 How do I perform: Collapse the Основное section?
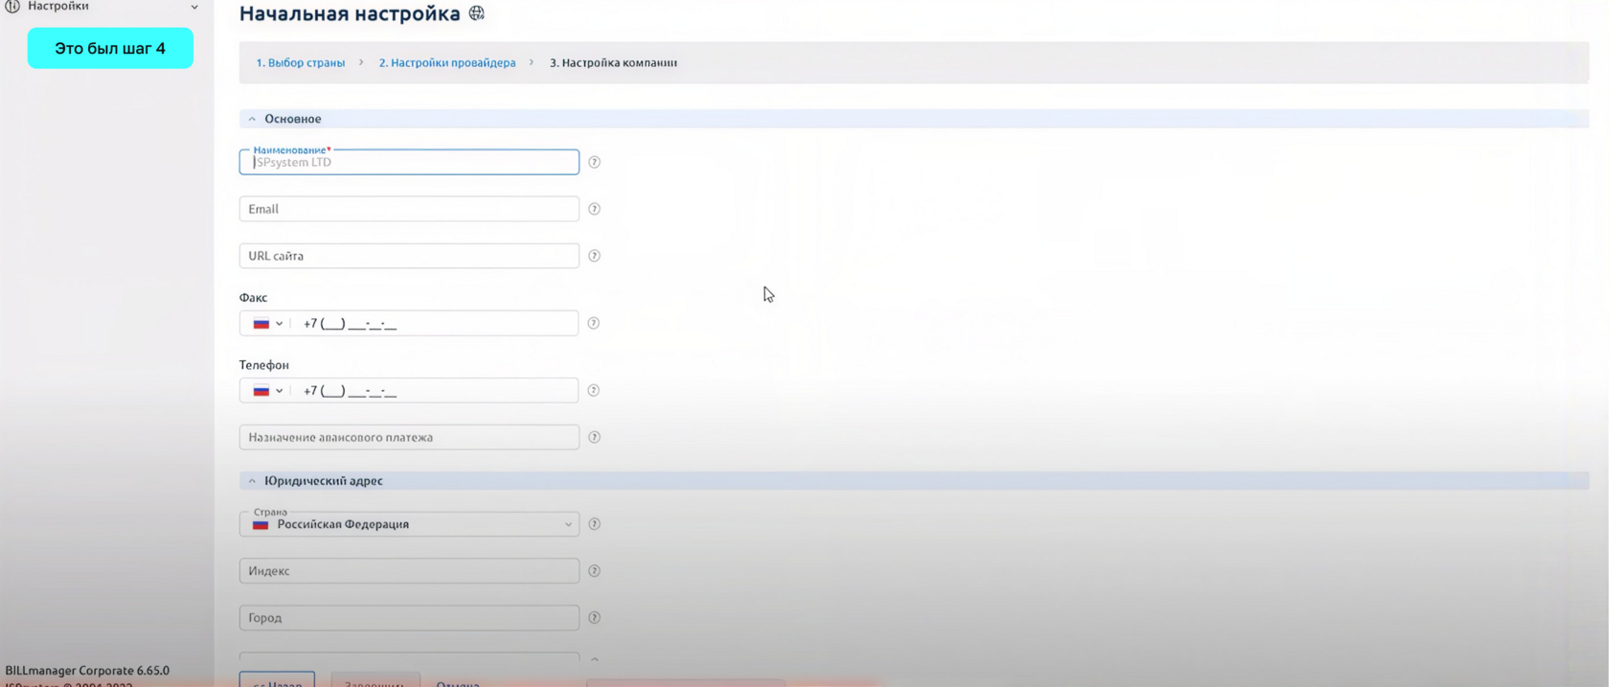coord(252,119)
